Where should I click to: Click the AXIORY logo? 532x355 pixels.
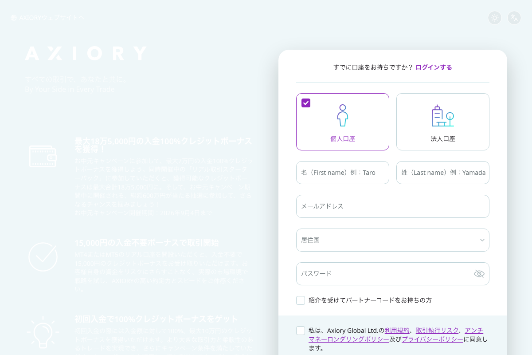coord(86,53)
